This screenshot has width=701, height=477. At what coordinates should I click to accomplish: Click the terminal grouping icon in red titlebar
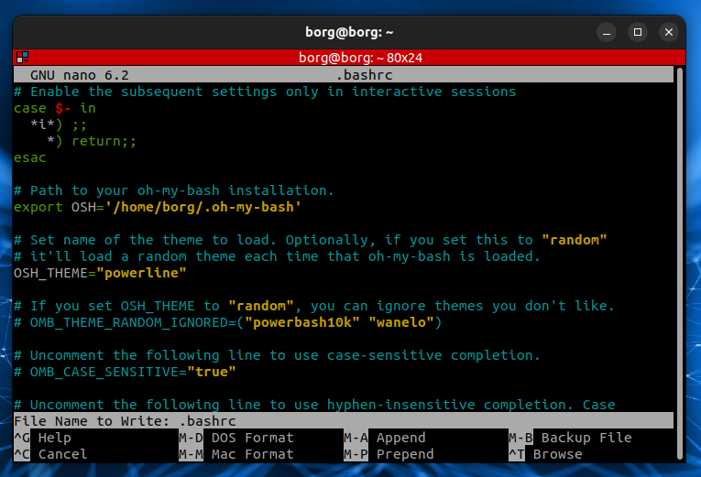click(x=22, y=57)
